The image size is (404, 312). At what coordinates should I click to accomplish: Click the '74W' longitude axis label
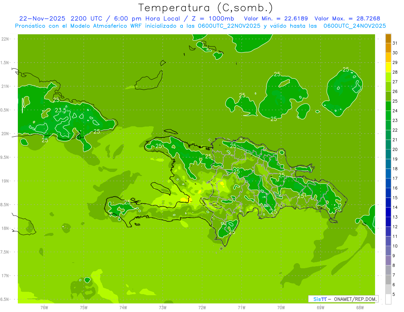tap(123, 308)
